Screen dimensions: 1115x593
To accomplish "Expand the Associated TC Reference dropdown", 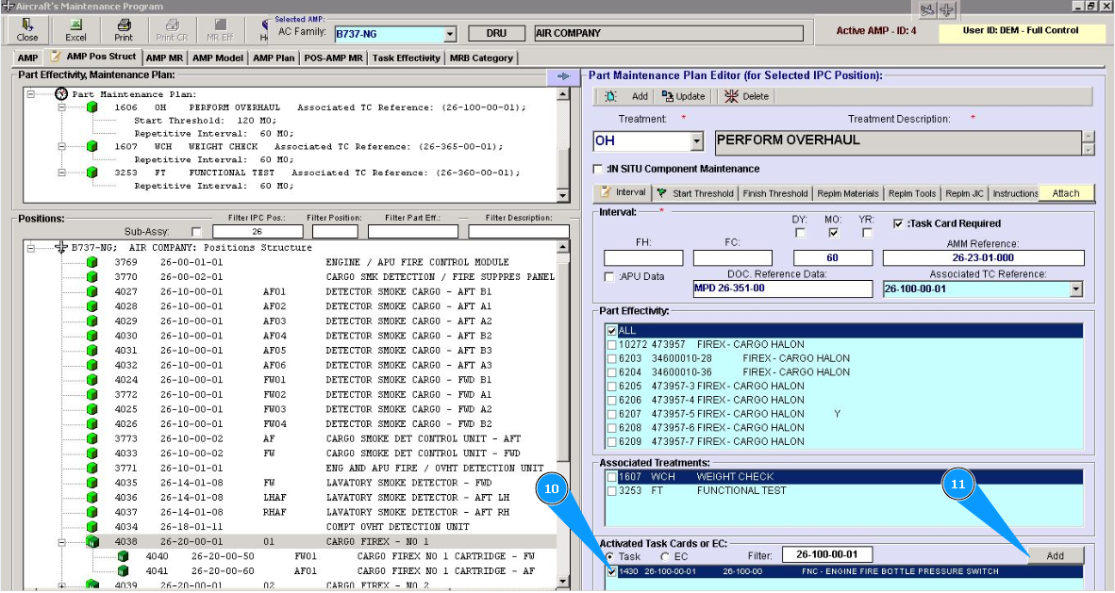I will coord(1076,289).
